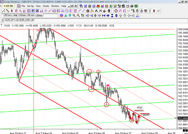Click the compress vertically hourglass icon
188x134 pixels.
coord(112,16)
